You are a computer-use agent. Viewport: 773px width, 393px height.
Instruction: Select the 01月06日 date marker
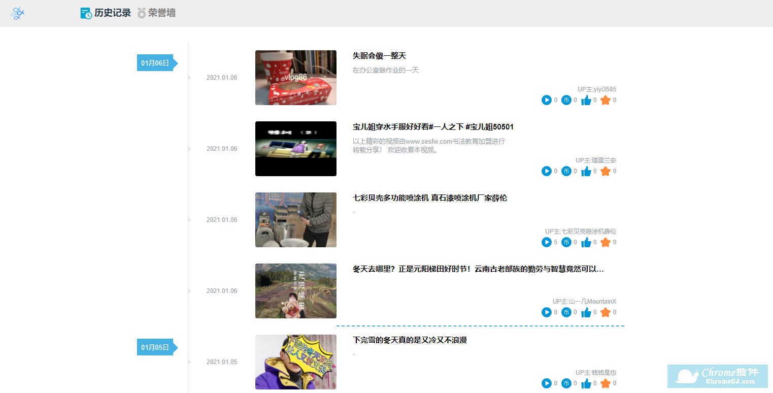coord(155,63)
